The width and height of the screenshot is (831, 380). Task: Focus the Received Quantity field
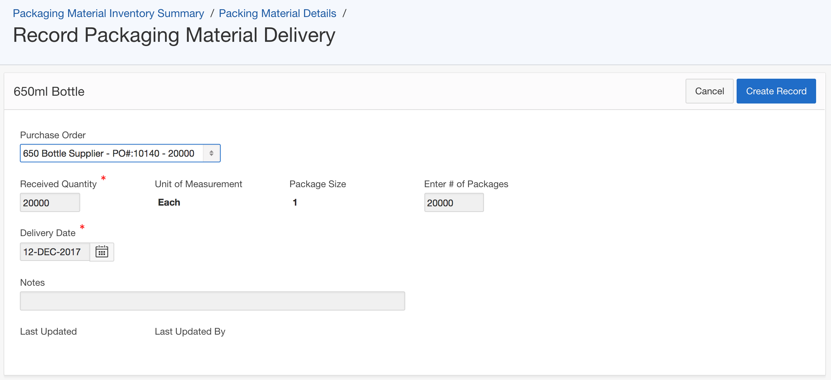pyautogui.click(x=50, y=203)
